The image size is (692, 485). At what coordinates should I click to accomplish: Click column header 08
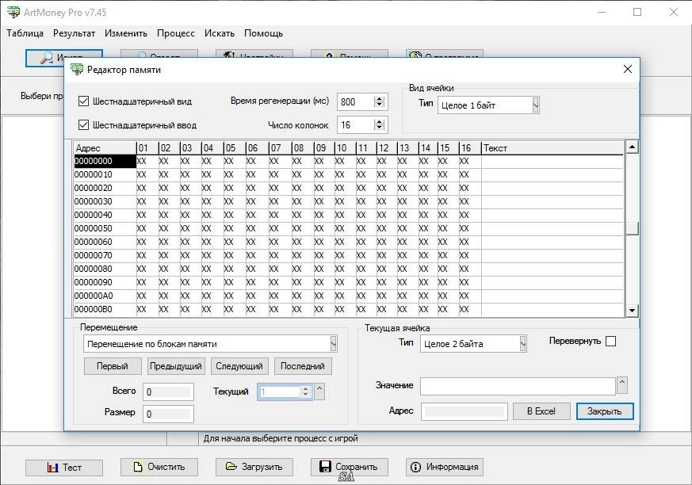pyautogui.click(x=303, y=148)
